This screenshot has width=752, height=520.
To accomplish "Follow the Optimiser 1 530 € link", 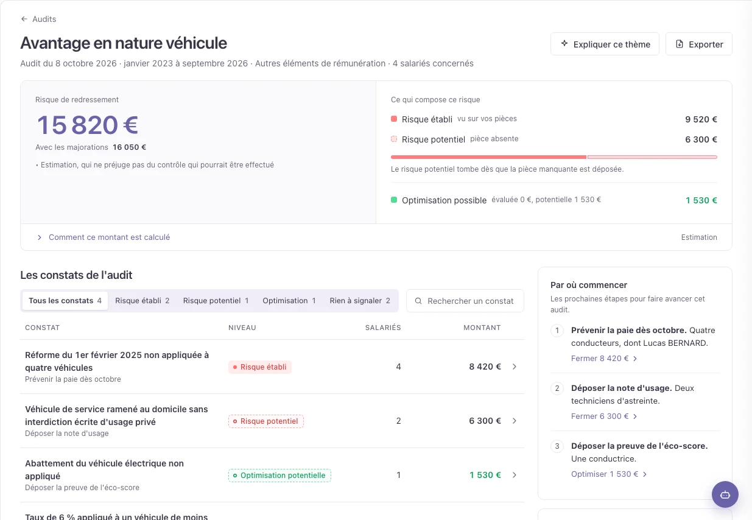I will (x=609, y=474).
